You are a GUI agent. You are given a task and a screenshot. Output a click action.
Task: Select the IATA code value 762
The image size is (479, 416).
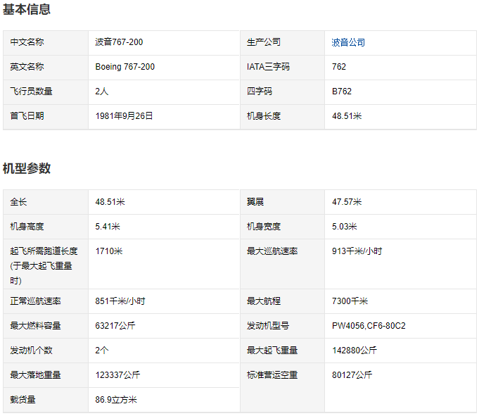tap(339, 67)
